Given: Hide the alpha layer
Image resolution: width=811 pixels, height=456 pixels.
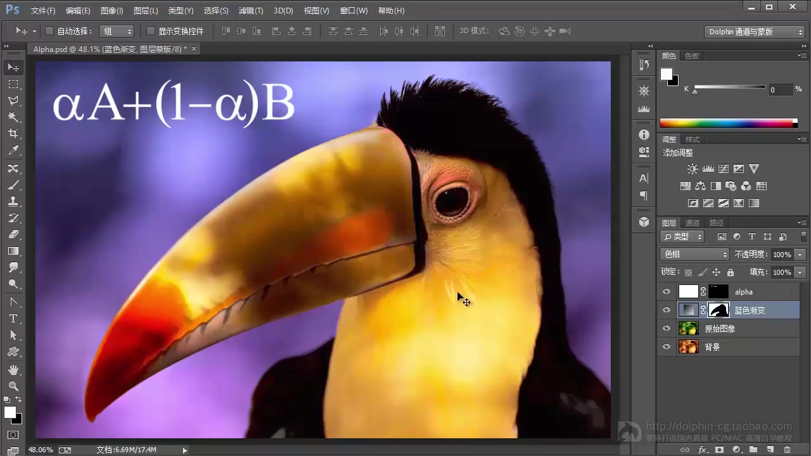Looking at the screenshot, I should [x=666, y=292].
